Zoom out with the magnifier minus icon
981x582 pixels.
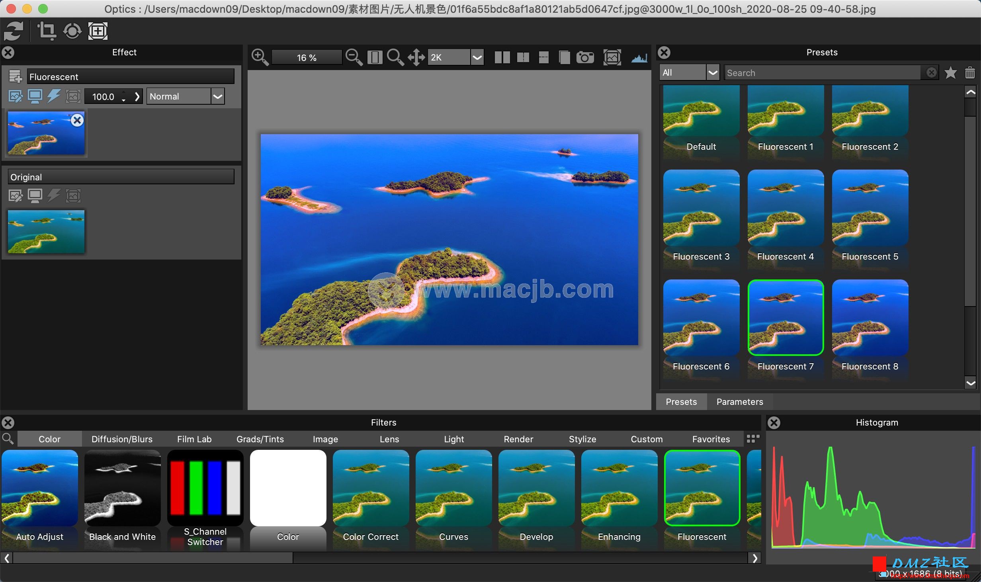tap(354, 57)
